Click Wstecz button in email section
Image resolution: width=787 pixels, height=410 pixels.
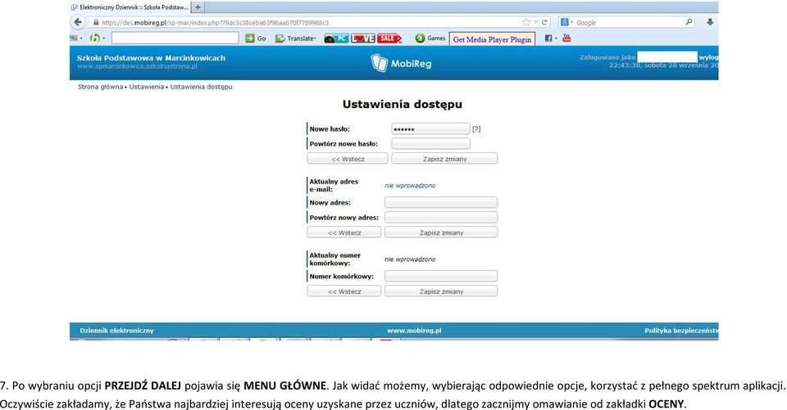(344, 232)
